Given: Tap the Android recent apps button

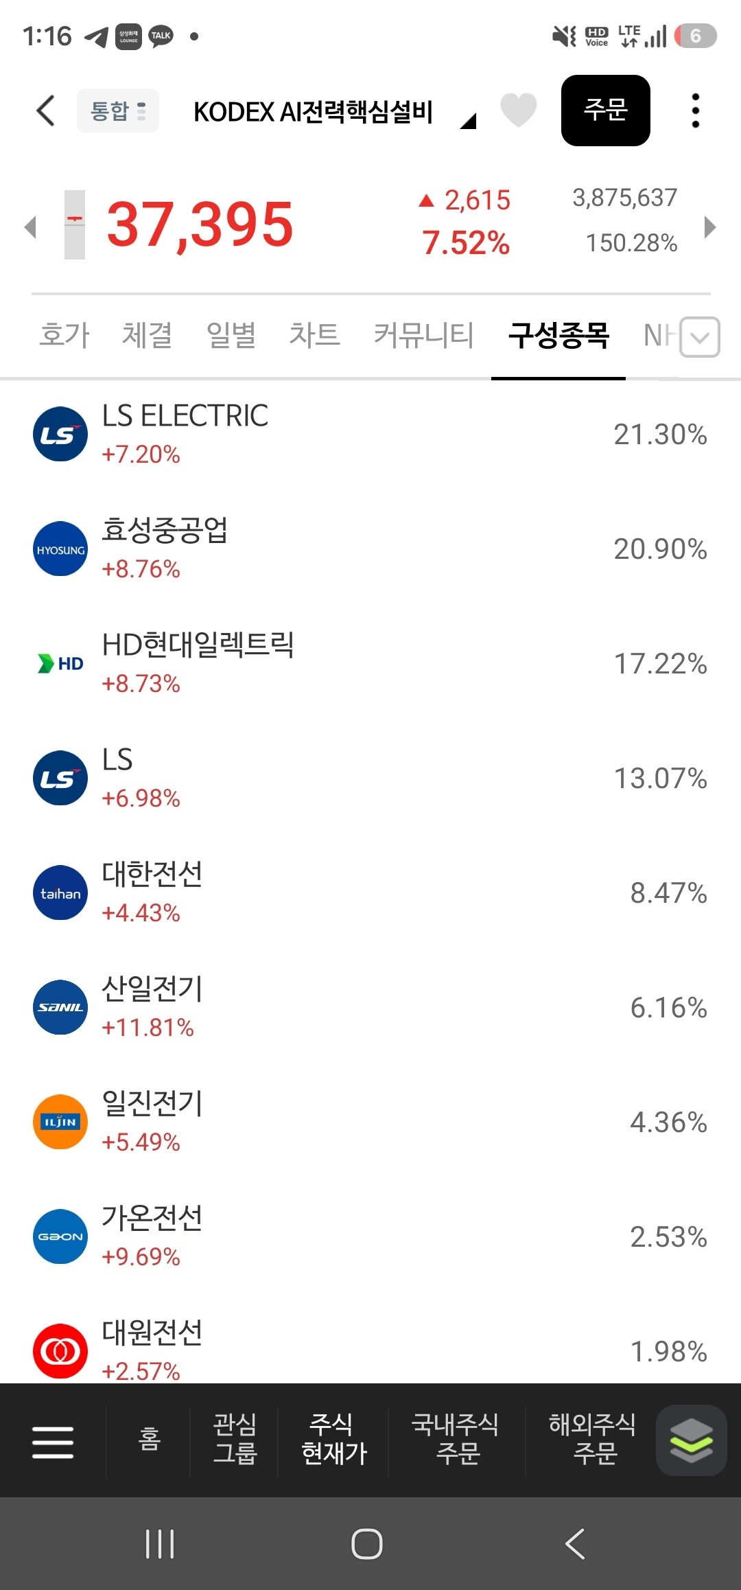Looking at the screenshot, I should tap(160, 1544).
